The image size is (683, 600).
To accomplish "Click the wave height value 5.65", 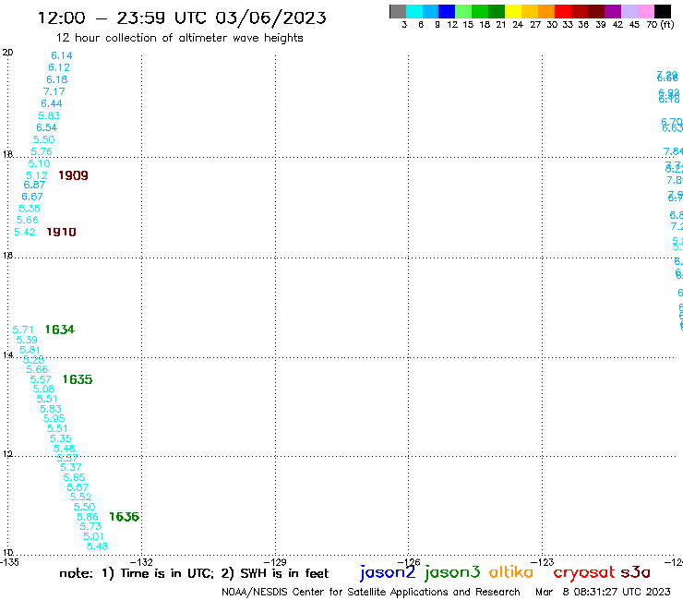I will (74, 477).
